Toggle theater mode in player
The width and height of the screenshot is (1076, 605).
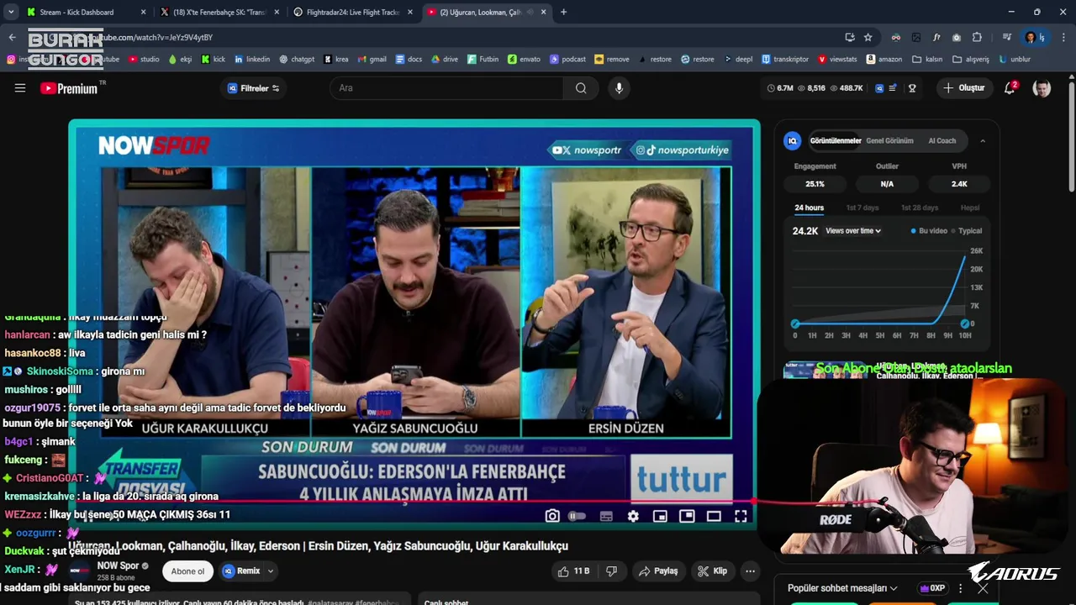pos(714,516)
